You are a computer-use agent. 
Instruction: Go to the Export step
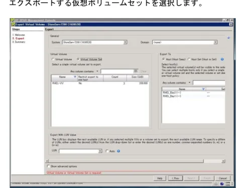(18, 38)
